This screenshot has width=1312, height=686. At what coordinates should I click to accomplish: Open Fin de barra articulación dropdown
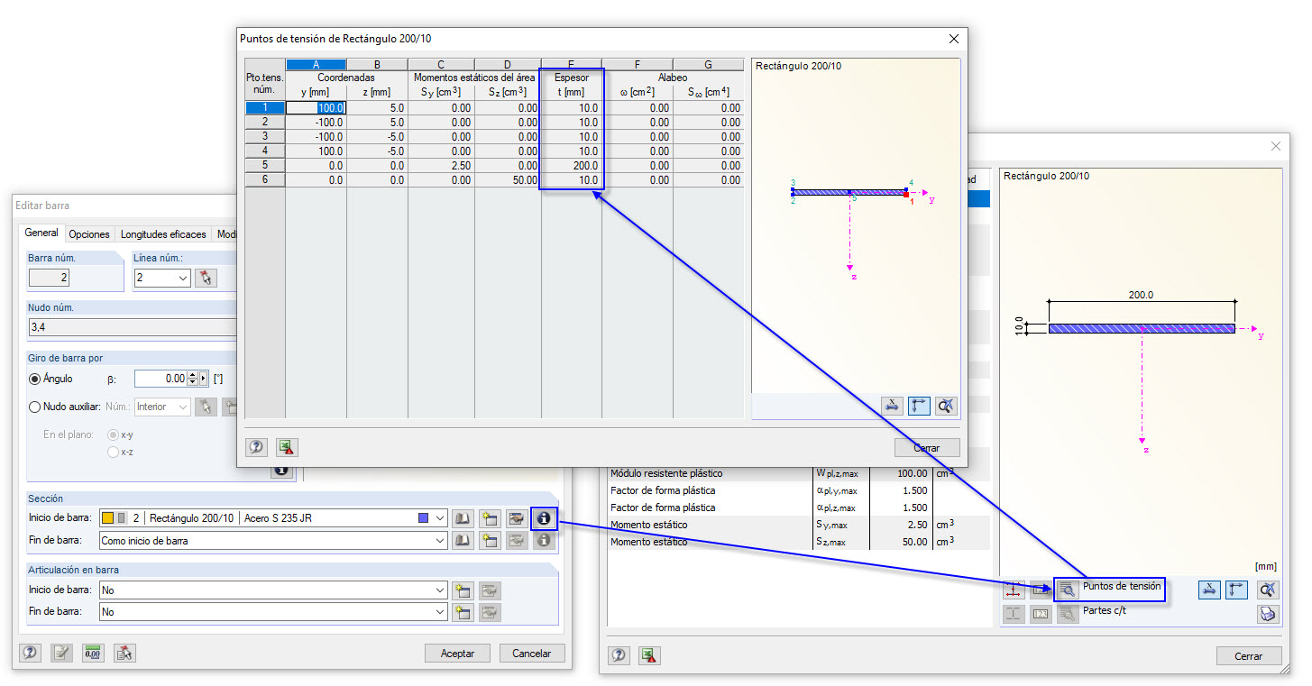point(440,612)
